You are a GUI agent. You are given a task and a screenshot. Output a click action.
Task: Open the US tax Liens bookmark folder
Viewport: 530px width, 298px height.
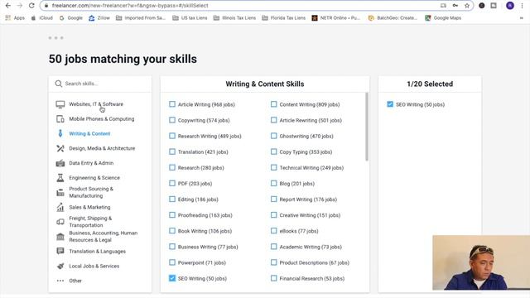pos(190,18)
